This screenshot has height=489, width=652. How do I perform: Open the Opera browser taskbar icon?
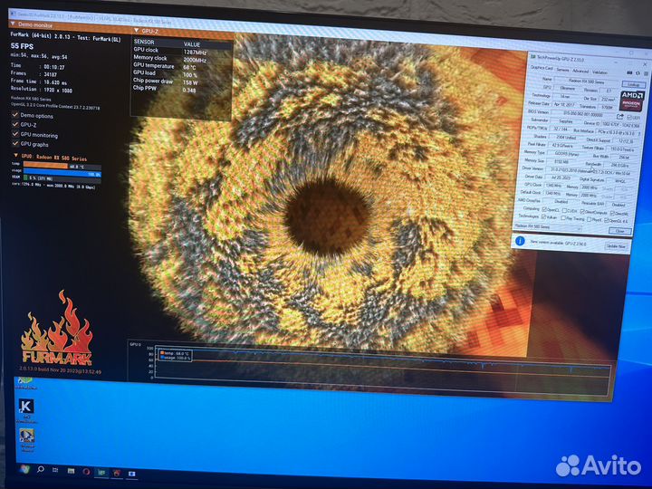click(86, 472)
